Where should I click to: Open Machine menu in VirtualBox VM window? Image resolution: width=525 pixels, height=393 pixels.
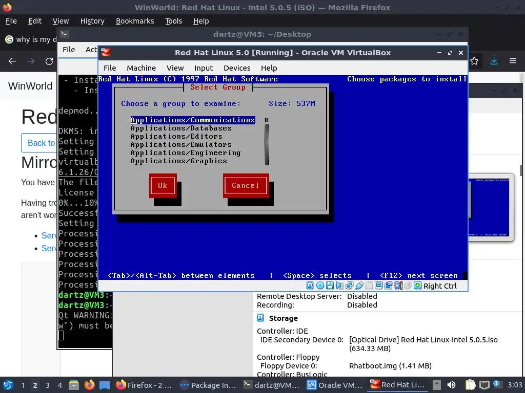tap(142, 68)
